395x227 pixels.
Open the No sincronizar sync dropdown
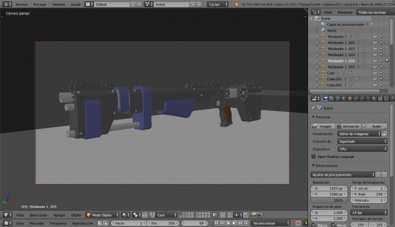(x=271, y=223)
